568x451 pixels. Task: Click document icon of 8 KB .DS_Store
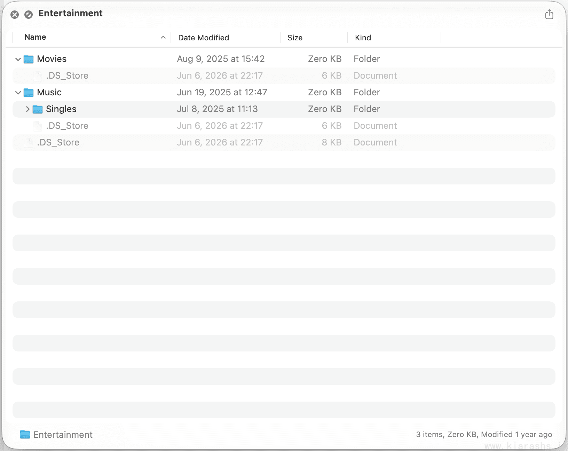[29, 143]
